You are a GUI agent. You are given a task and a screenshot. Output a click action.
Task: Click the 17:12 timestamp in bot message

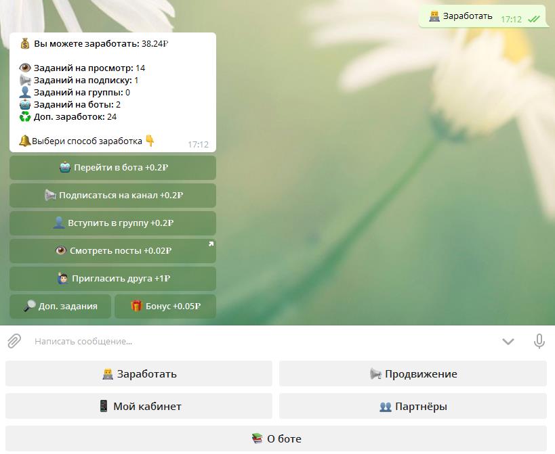pyautogui.click(x=198, y=144)
